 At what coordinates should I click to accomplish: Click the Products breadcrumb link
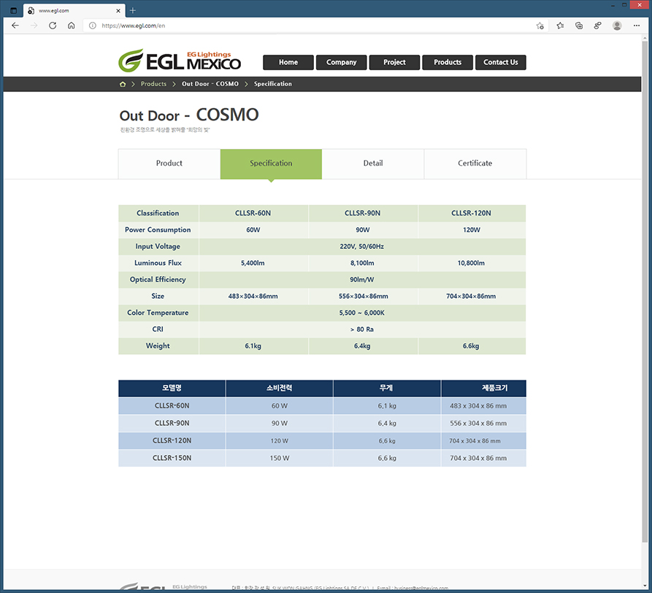click(x=153, y=84)
